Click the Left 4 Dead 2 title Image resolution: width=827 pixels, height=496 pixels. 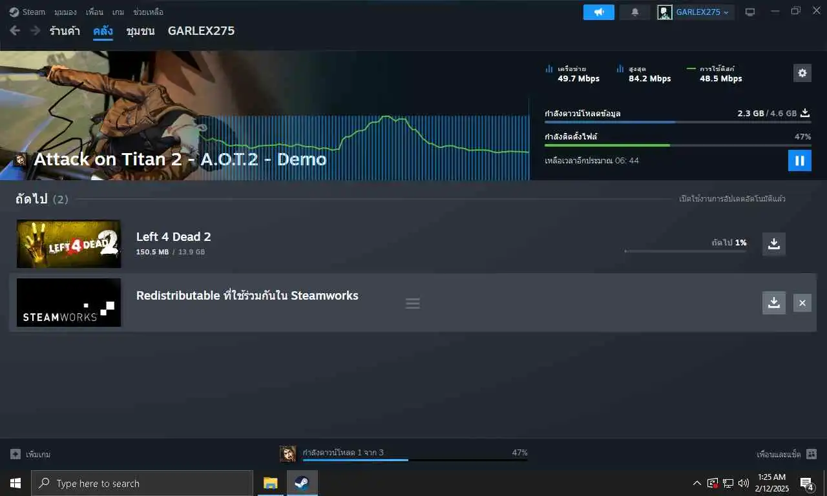tap(174, 237)
